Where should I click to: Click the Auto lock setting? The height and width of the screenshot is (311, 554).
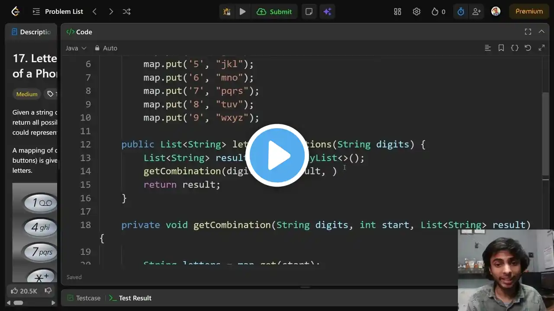click(x=106, y=48)
